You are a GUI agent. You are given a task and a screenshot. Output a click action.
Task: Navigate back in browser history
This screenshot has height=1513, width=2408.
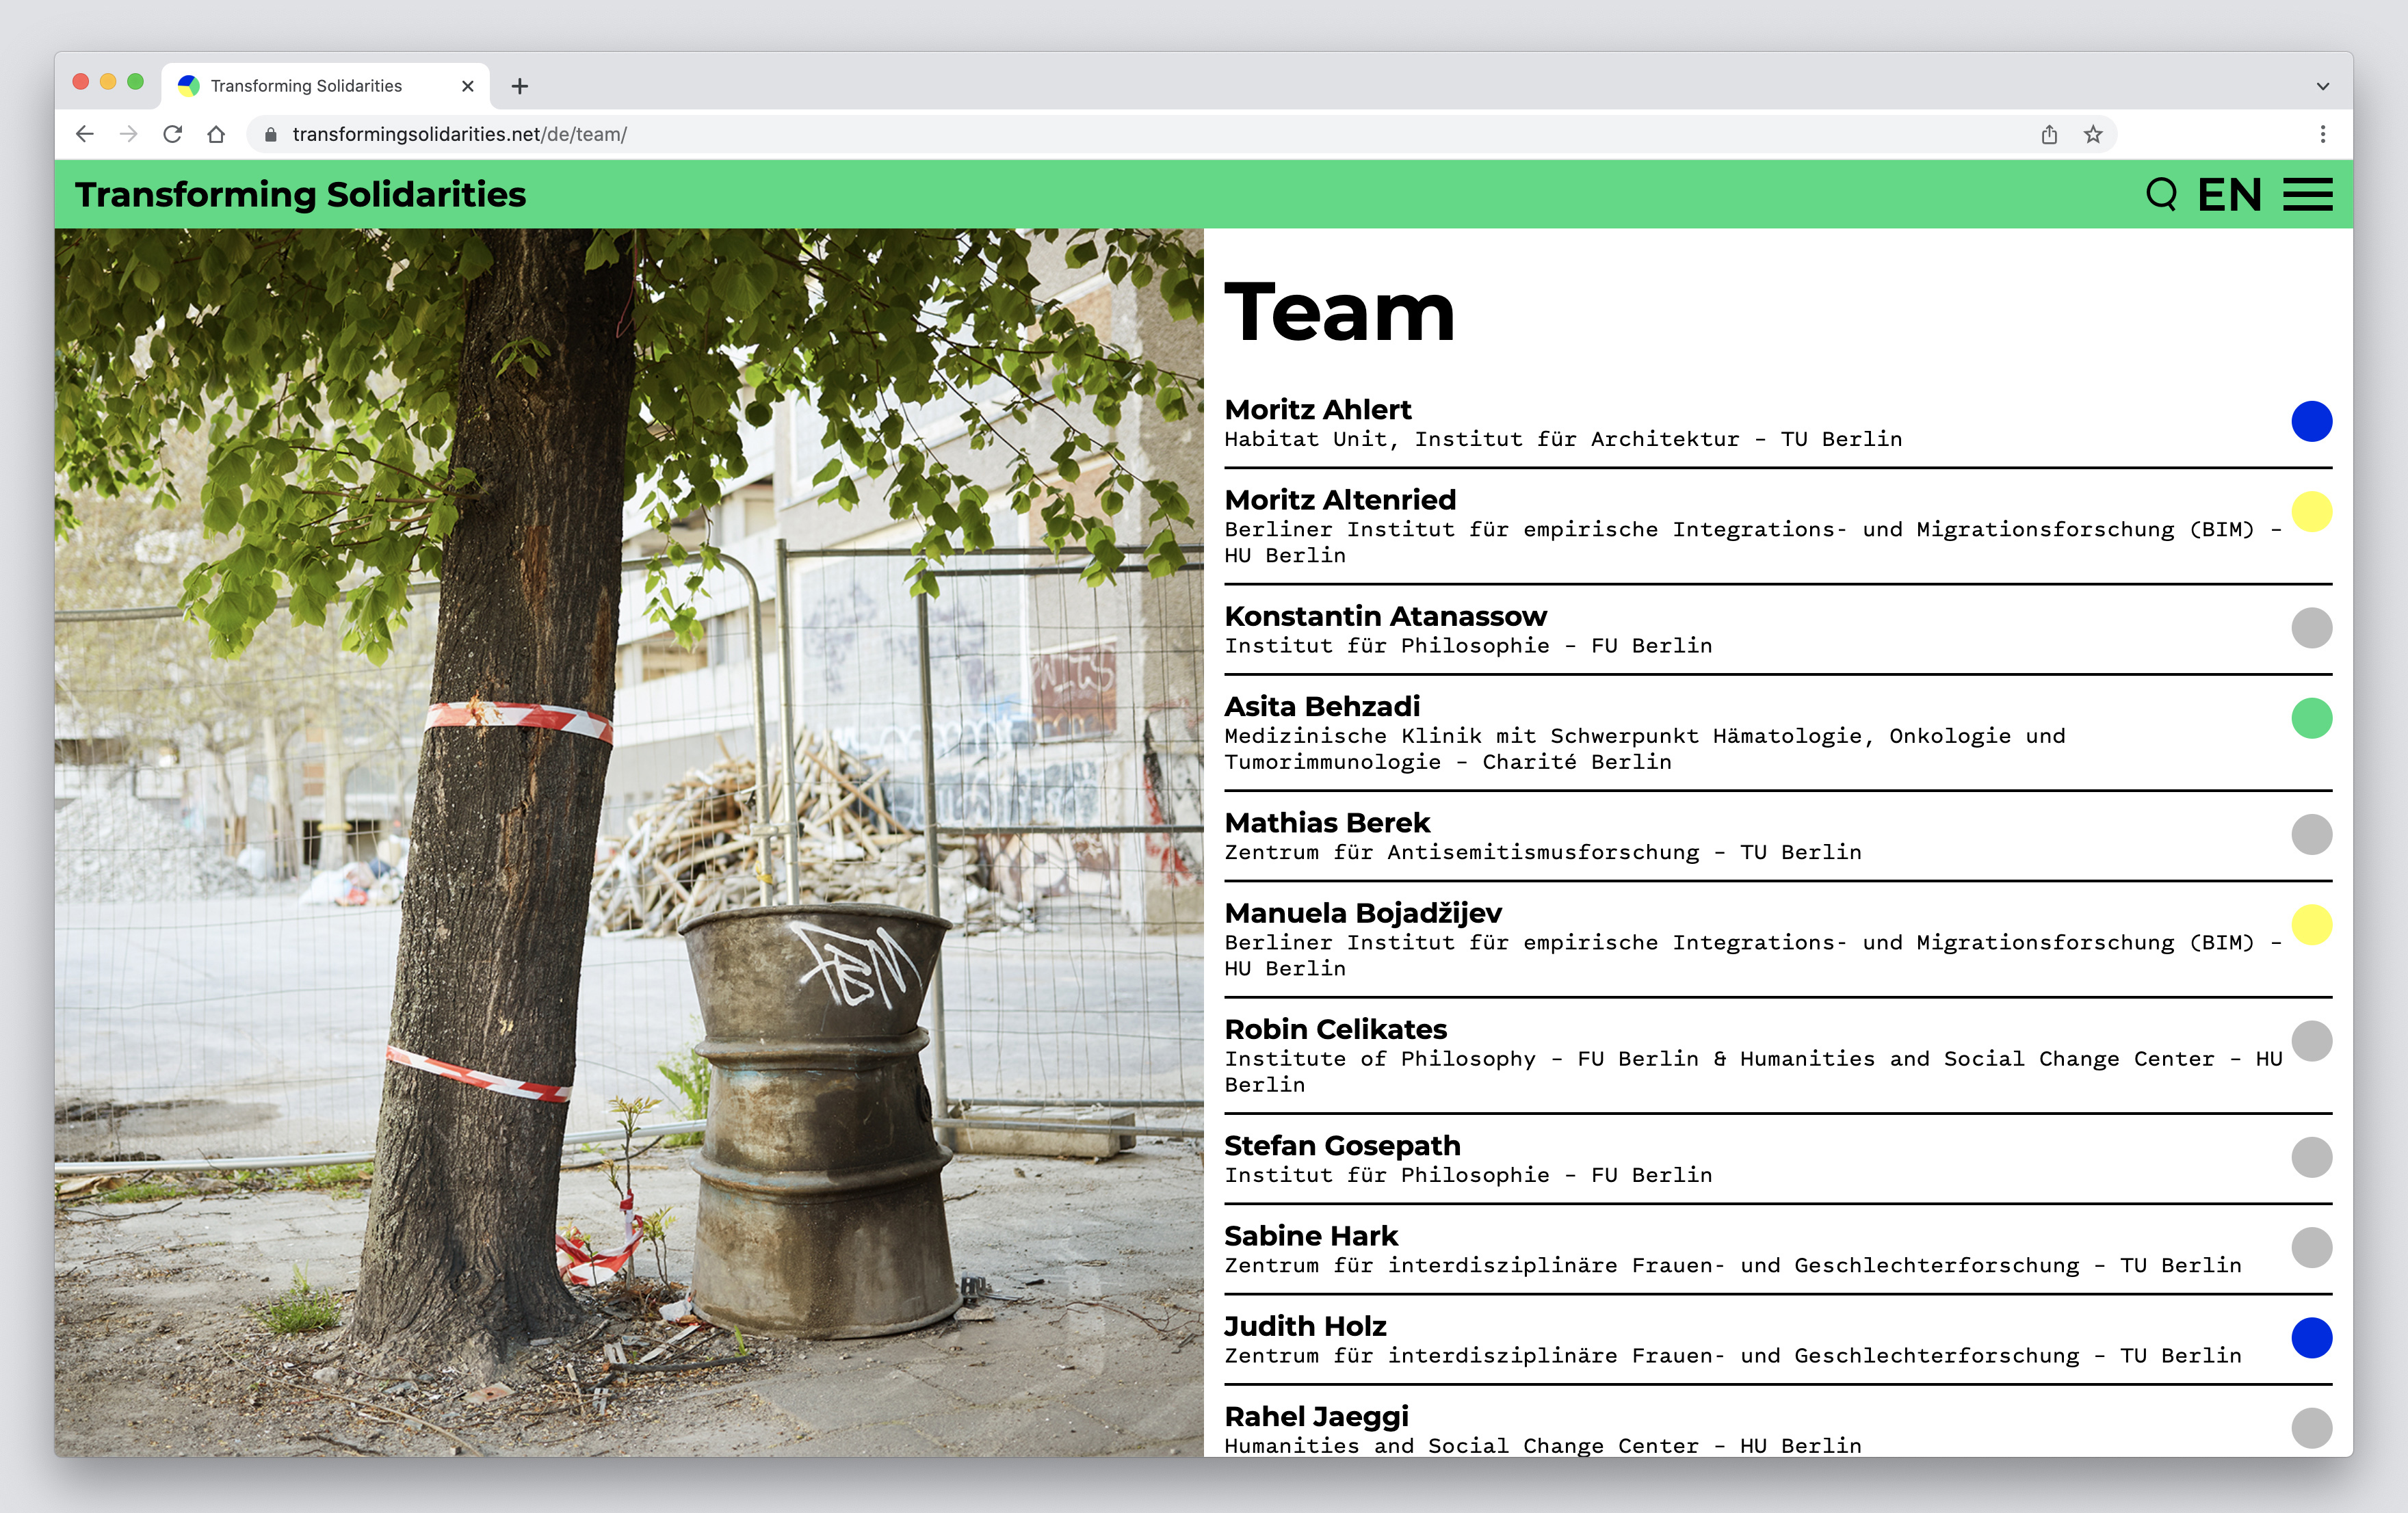coord(85,134)
